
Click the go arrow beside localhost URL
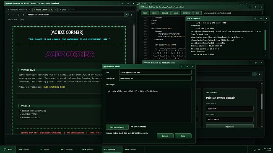(126, 15)
